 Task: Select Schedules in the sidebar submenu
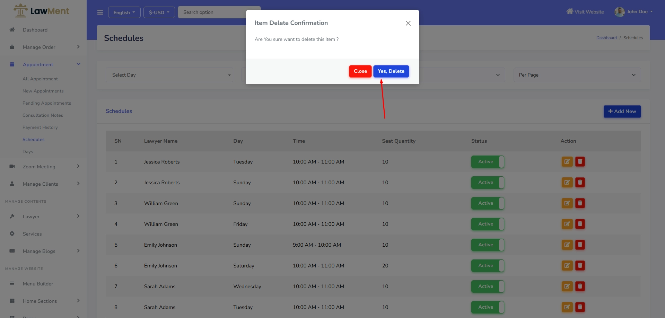click(x=33, y=140)
